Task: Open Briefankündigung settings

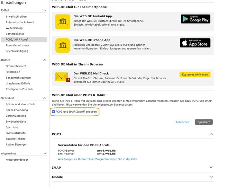Action: click(17, 51)
